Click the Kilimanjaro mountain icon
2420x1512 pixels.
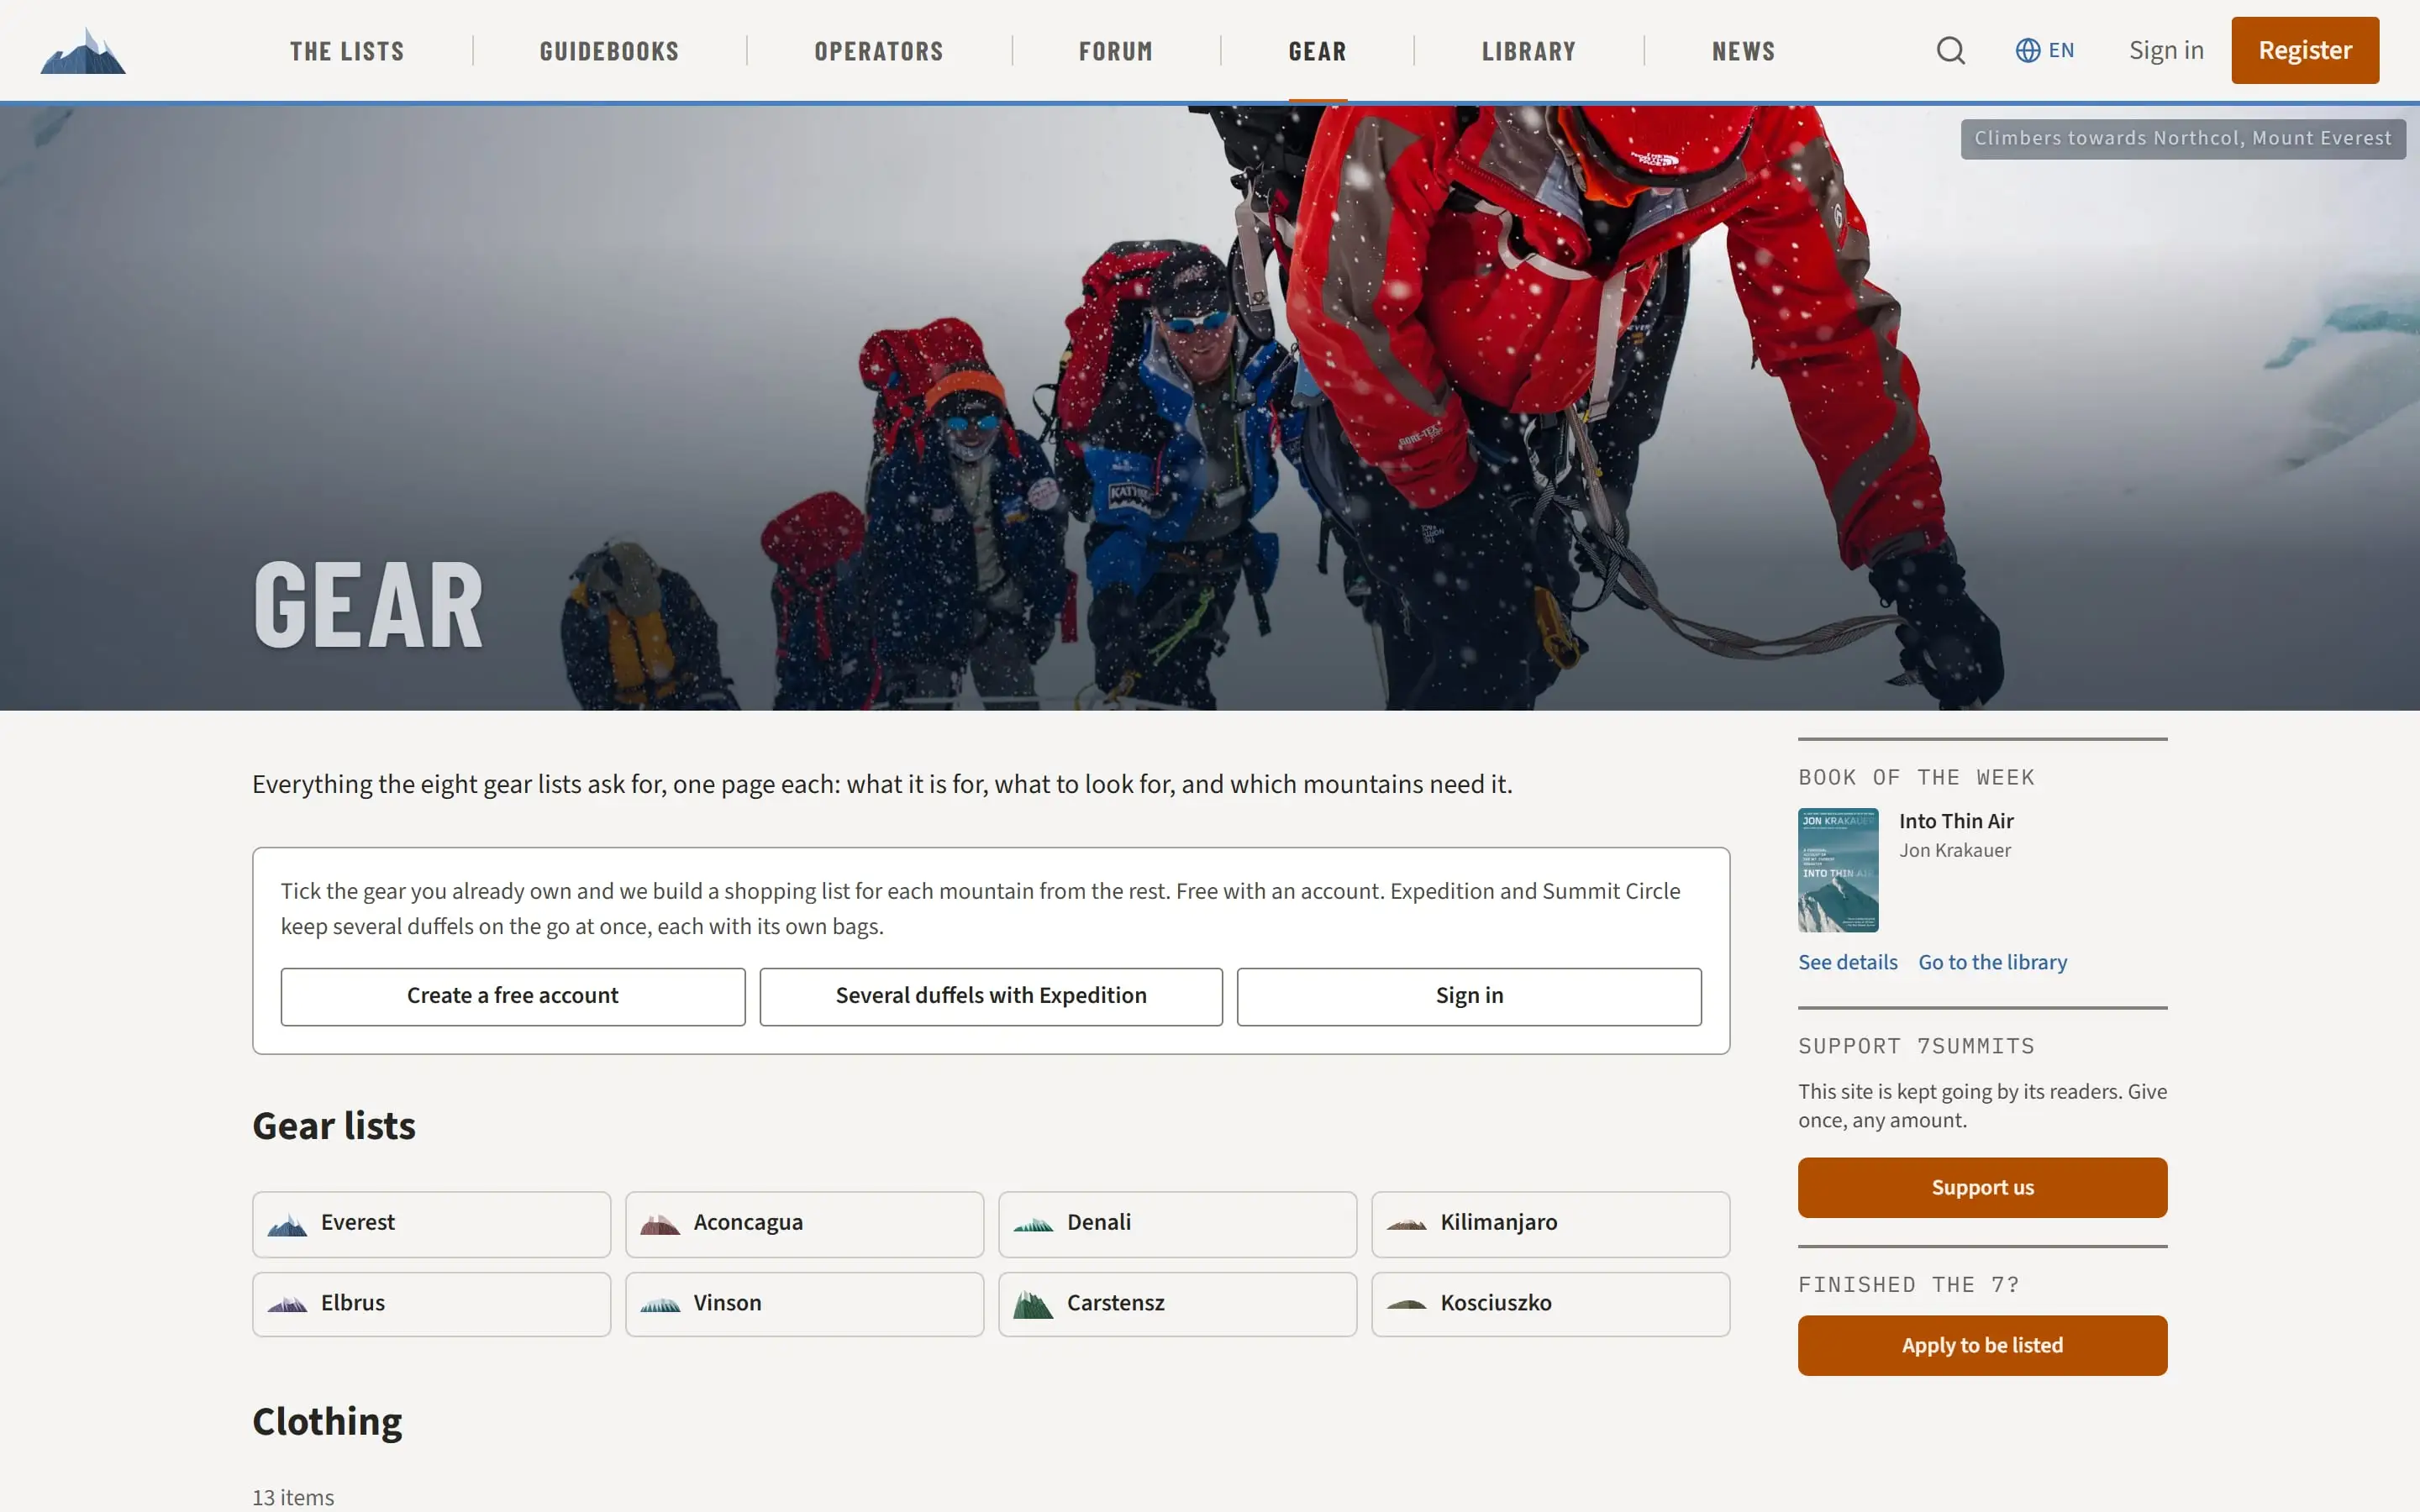[x=1406, y=1224]
